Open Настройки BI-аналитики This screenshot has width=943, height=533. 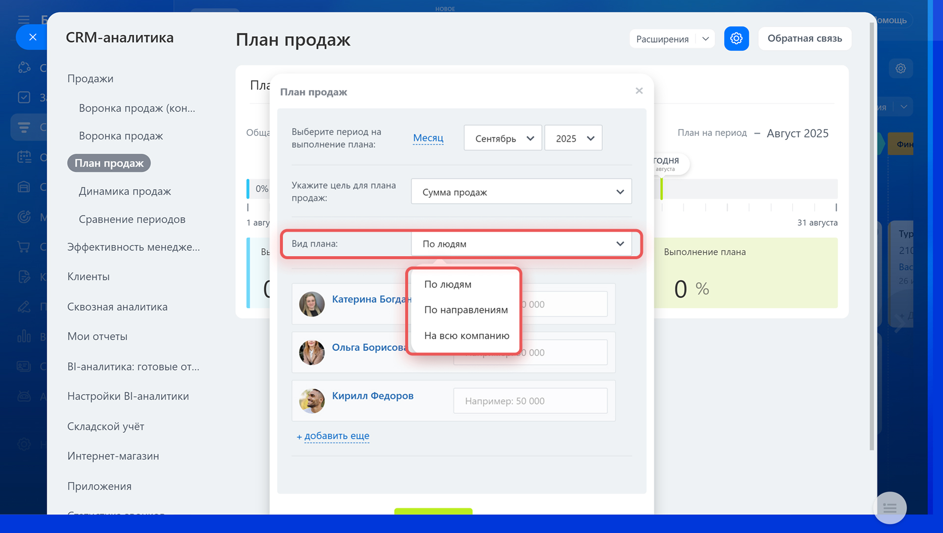(x=128, y=396)
